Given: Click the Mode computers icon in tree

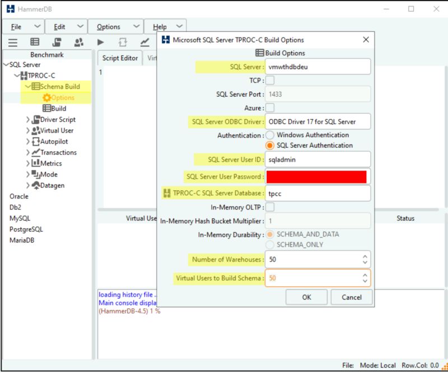Looking at the screenshot, I should pos(36,174).
